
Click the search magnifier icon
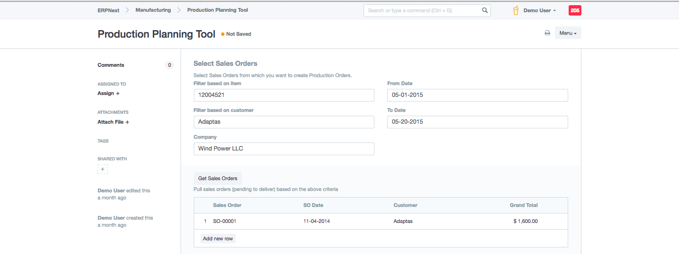tap(485, 10)
